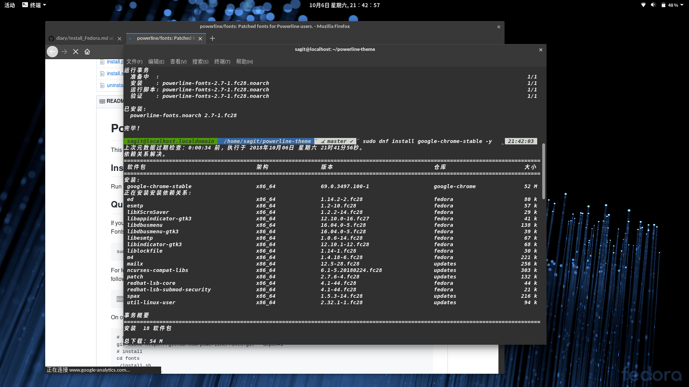Open the 搜索(S) terminal menu
This screenshot has height=387, width=689.
coord(200,62)
